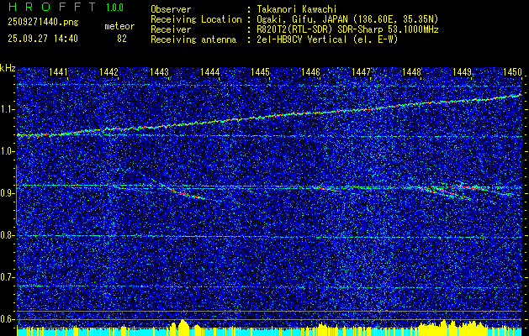Click time marker 1450
Viewport: 529px width, 336px height.
click(x=512, y=71)
